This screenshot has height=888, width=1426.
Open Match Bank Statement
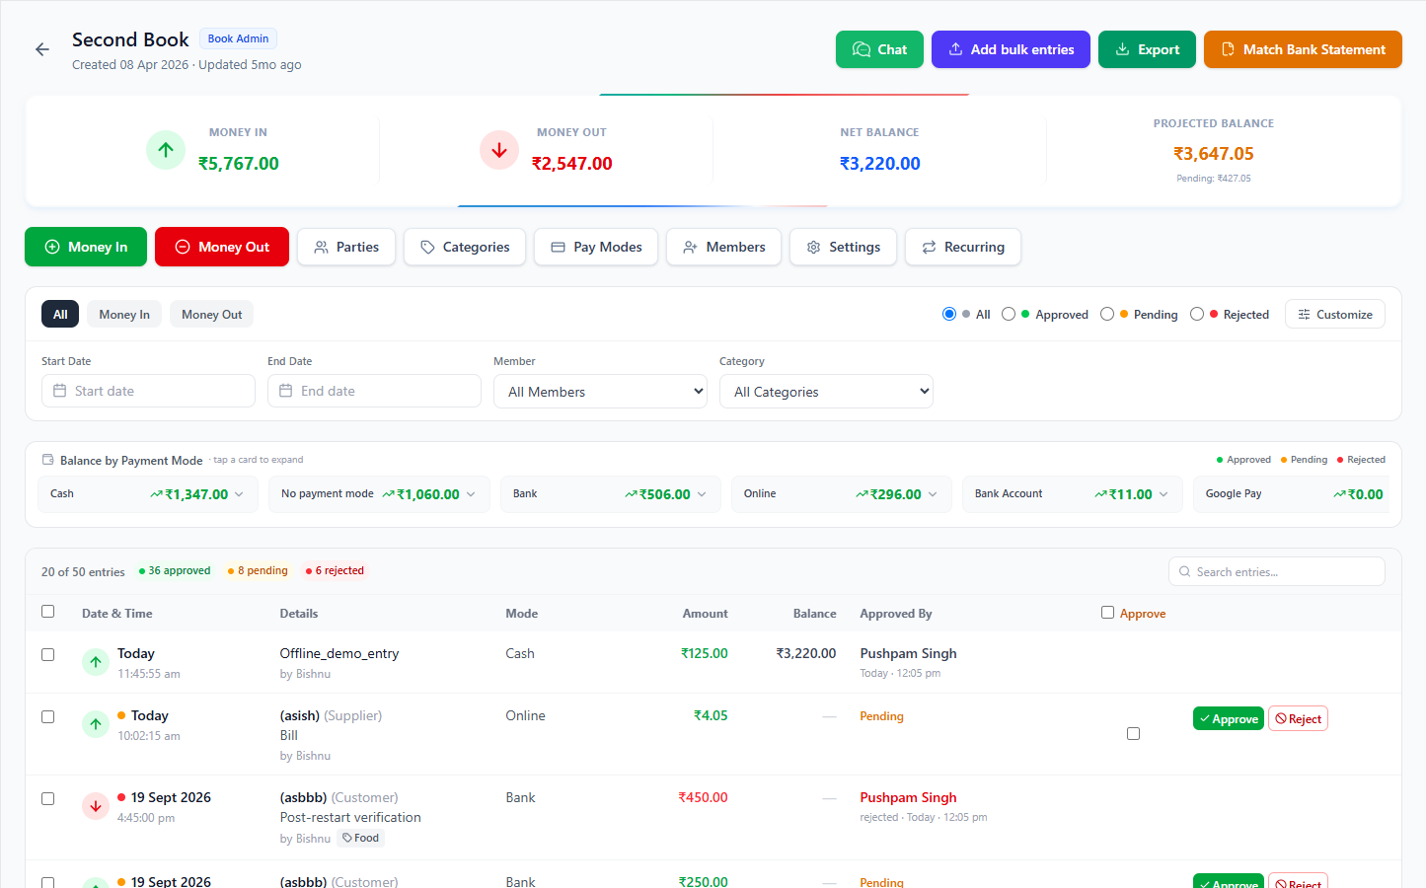(1303, 49)
